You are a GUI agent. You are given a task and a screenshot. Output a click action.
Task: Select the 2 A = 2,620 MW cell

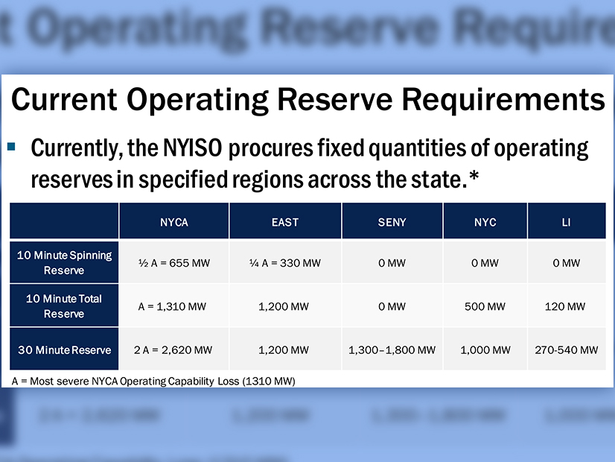tap(174, 349)
